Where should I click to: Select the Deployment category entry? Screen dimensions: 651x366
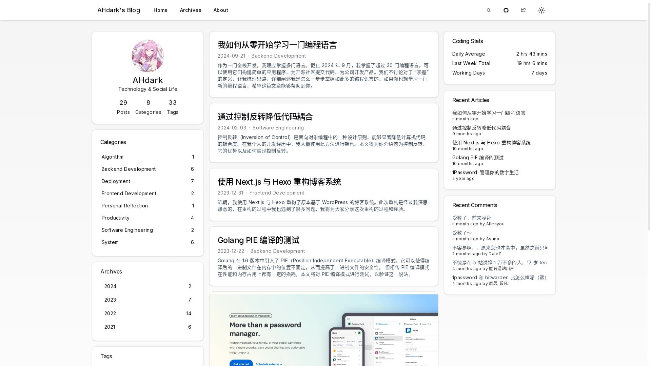pos(116,181)
